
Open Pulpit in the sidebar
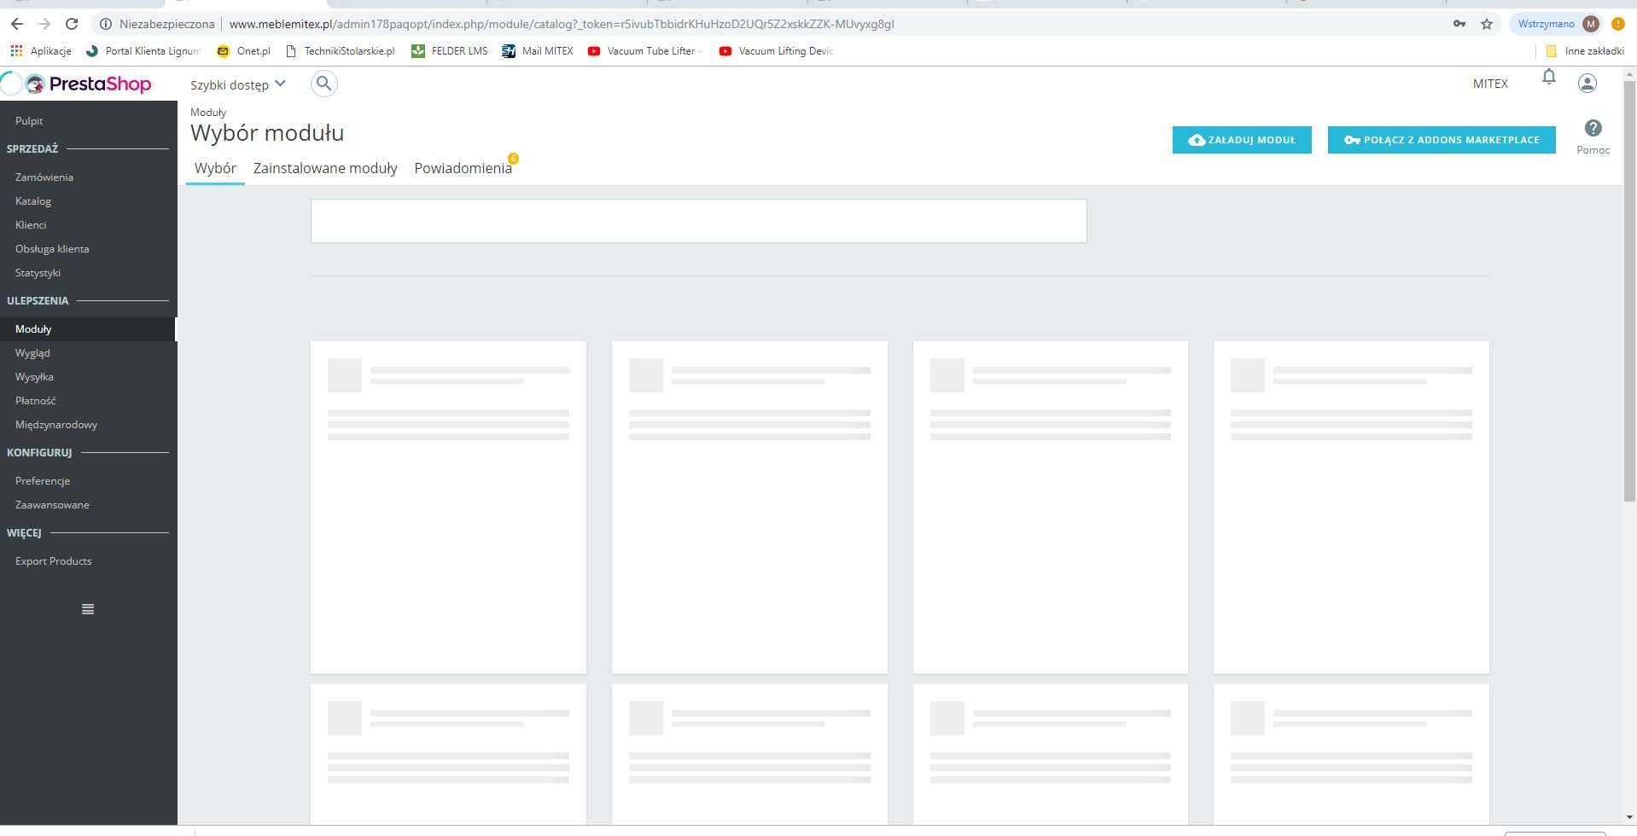[29, 121]
